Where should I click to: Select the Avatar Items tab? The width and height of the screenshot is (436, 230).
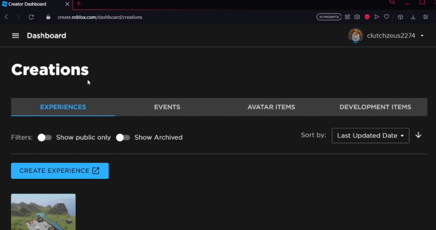(x=271, y=107)
